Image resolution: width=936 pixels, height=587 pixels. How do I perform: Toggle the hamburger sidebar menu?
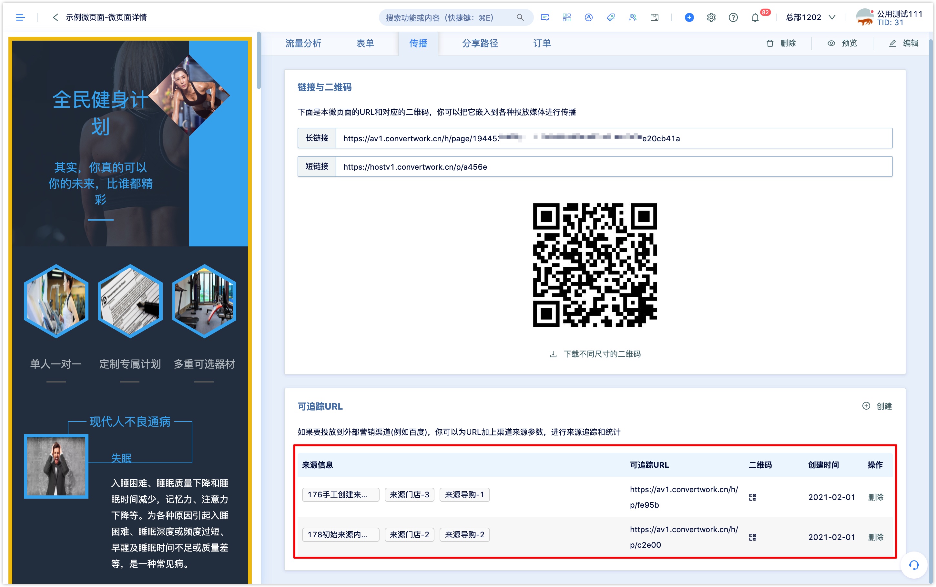(20, 17)
